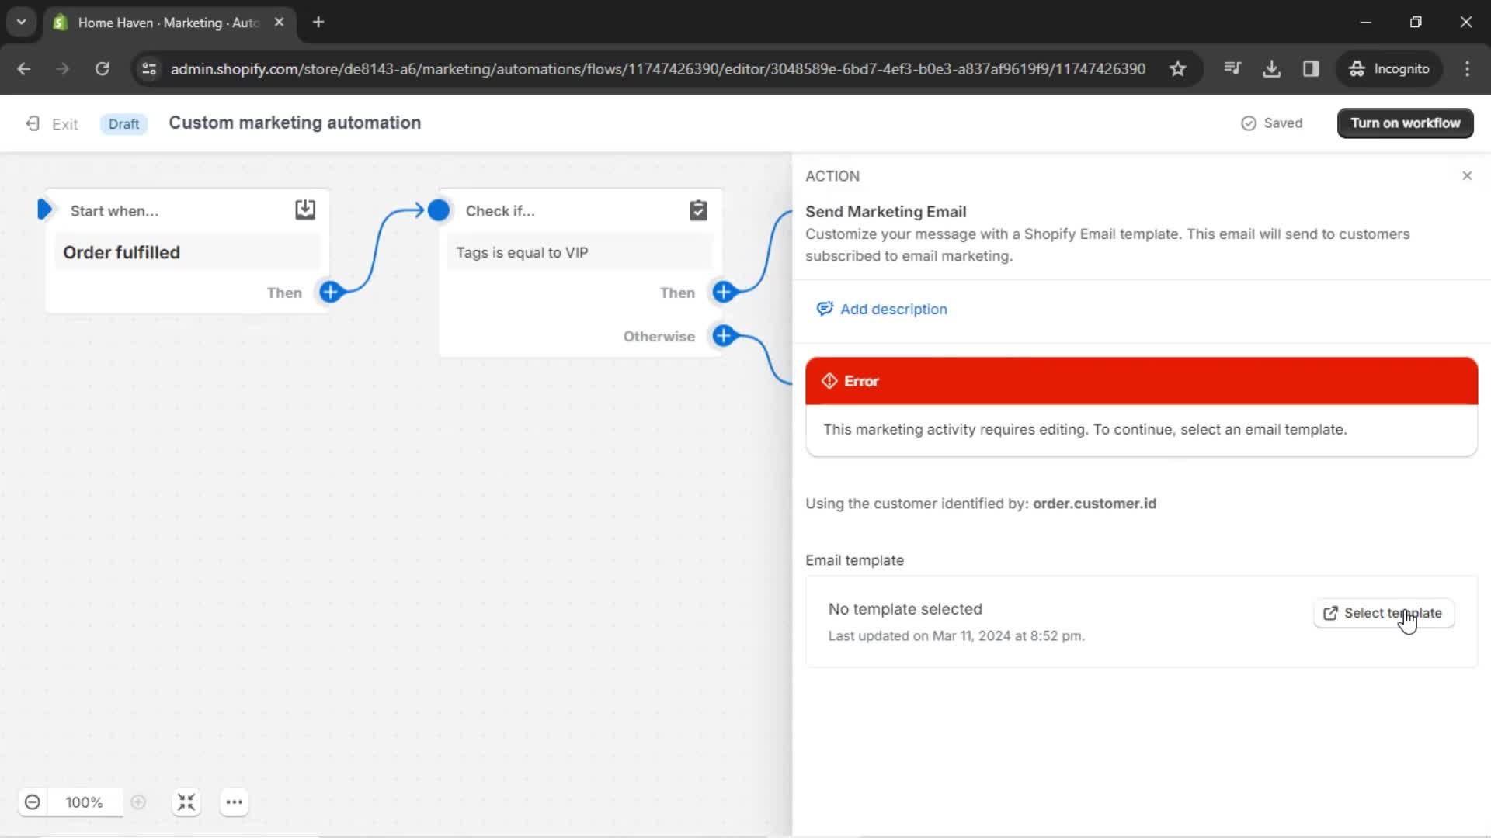The width and height of the screenshot is (1491, 838).
Task: Click the error warning diamond icon
Action: coord(829,379)
